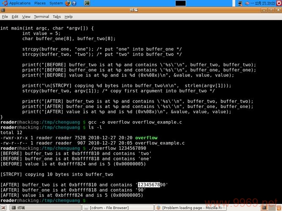Maximize the terminal window
The image size is (282, 211).
point(271,10)
